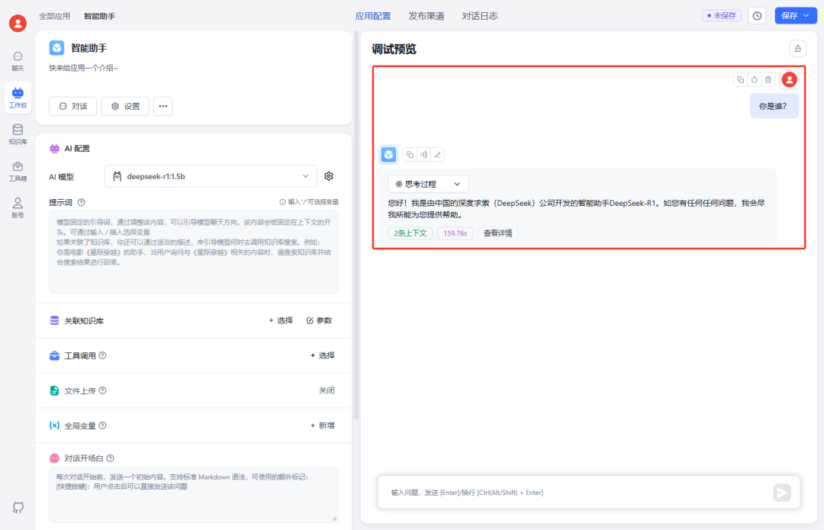
Task: Delete the user message with trash icon
Action: [x=768, y=79]
